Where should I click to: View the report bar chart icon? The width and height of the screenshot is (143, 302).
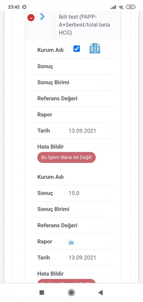pyautogui.click(x=71, y=242)
